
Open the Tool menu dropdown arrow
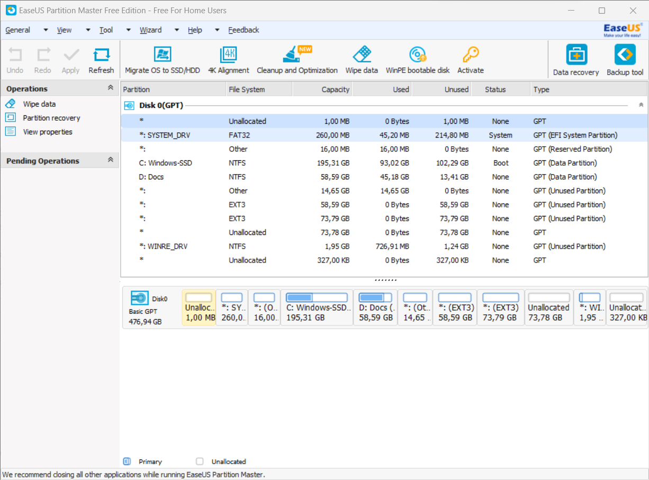tap(129, 30)
